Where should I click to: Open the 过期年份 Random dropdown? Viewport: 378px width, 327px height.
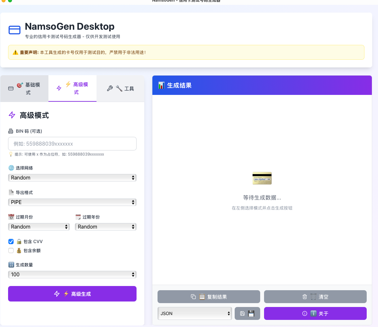pyautogui.click(x=106, y=227)
